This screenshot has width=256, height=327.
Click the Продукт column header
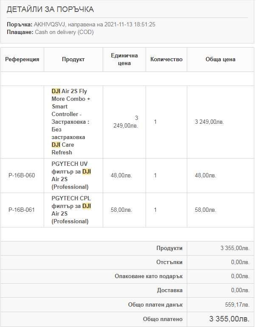73,60
